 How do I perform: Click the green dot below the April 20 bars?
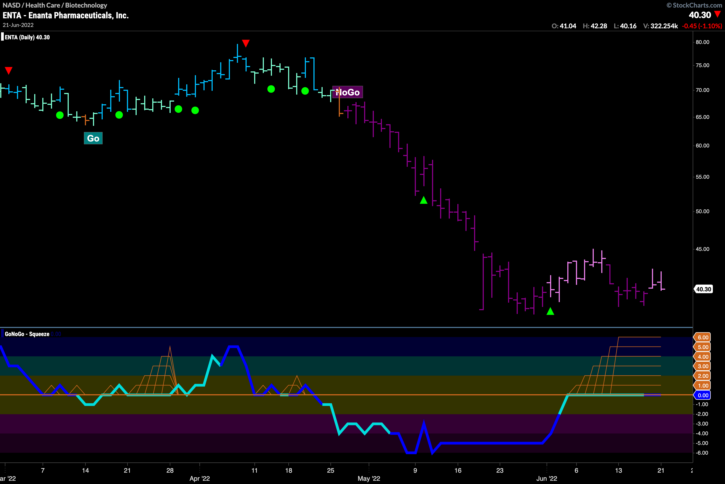pyautogui.click(x=305, y=91)
